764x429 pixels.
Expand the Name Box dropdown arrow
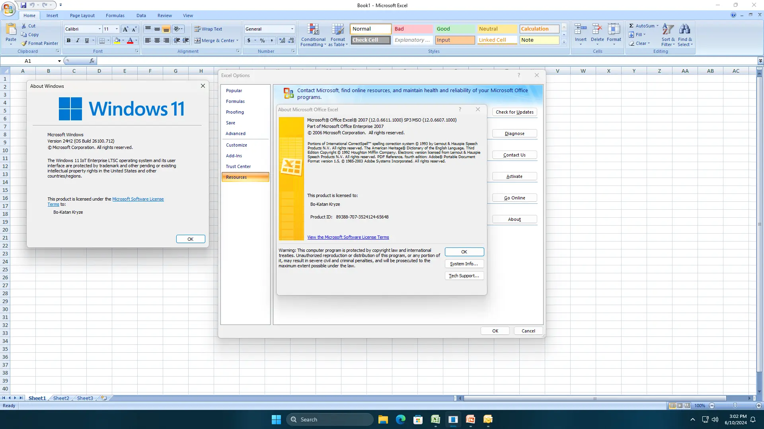[59, 61]
